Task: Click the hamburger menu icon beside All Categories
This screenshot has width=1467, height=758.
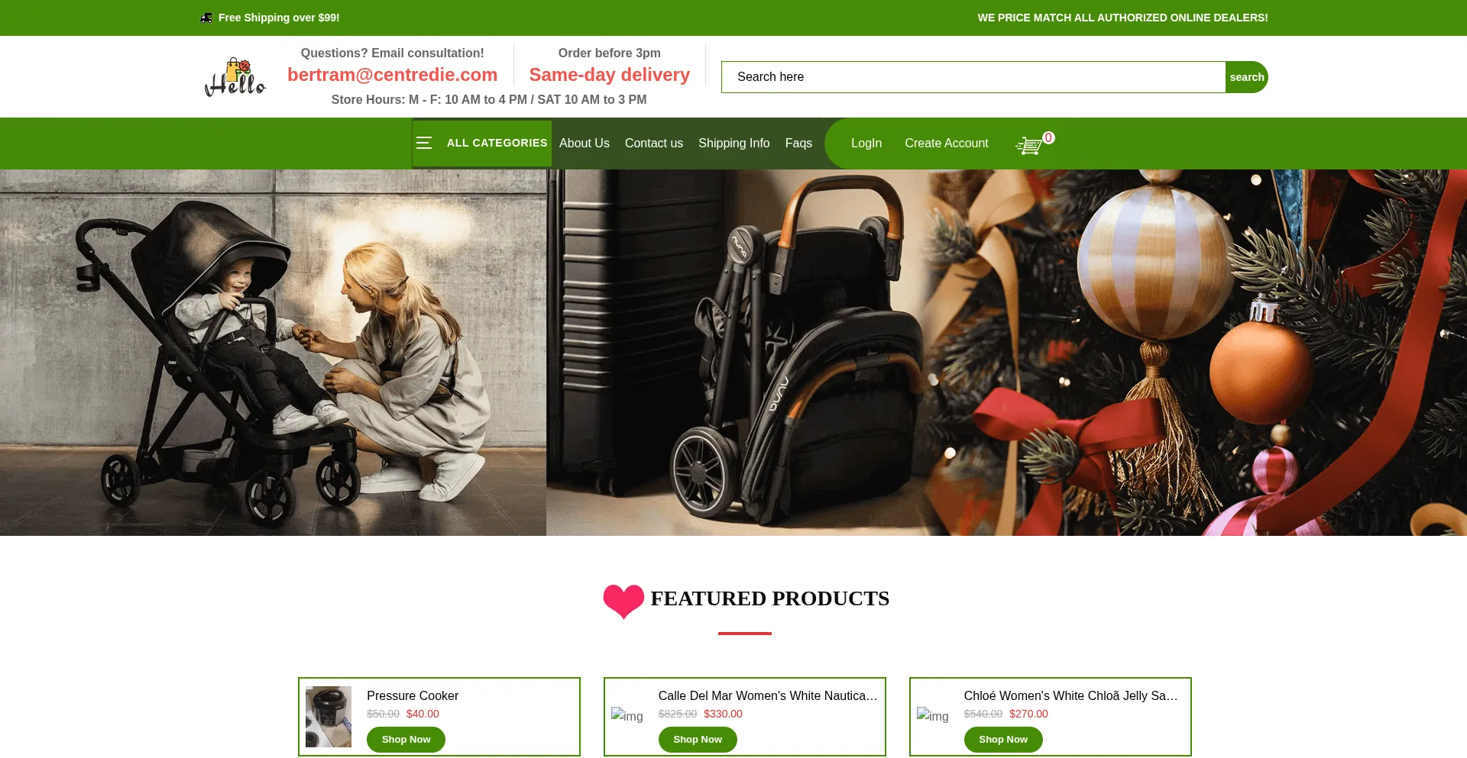Action: click(x=424, y=143)
